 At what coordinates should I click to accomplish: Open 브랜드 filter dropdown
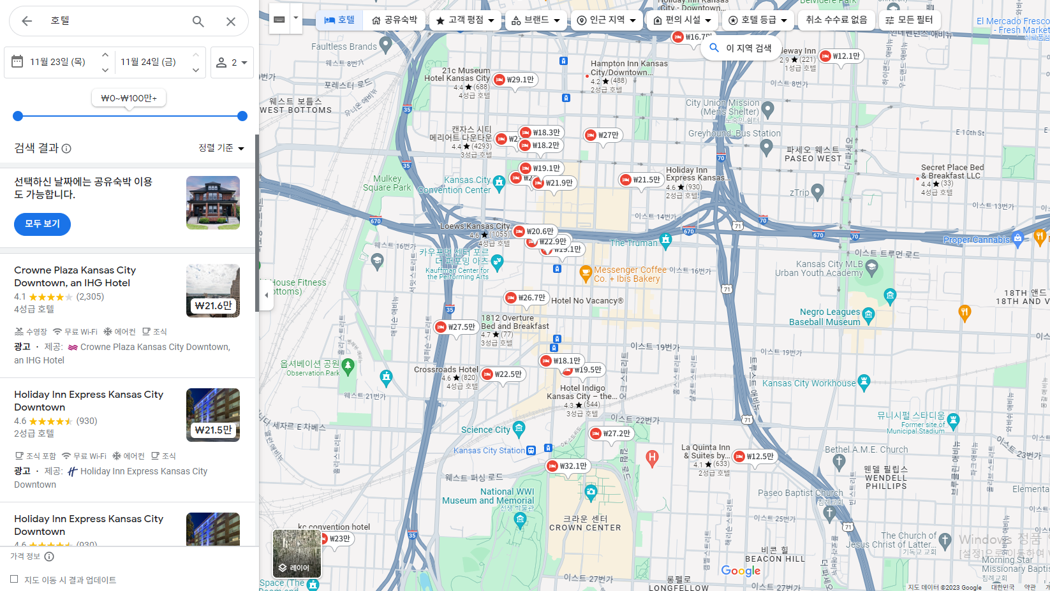click(x=536, y=20)
